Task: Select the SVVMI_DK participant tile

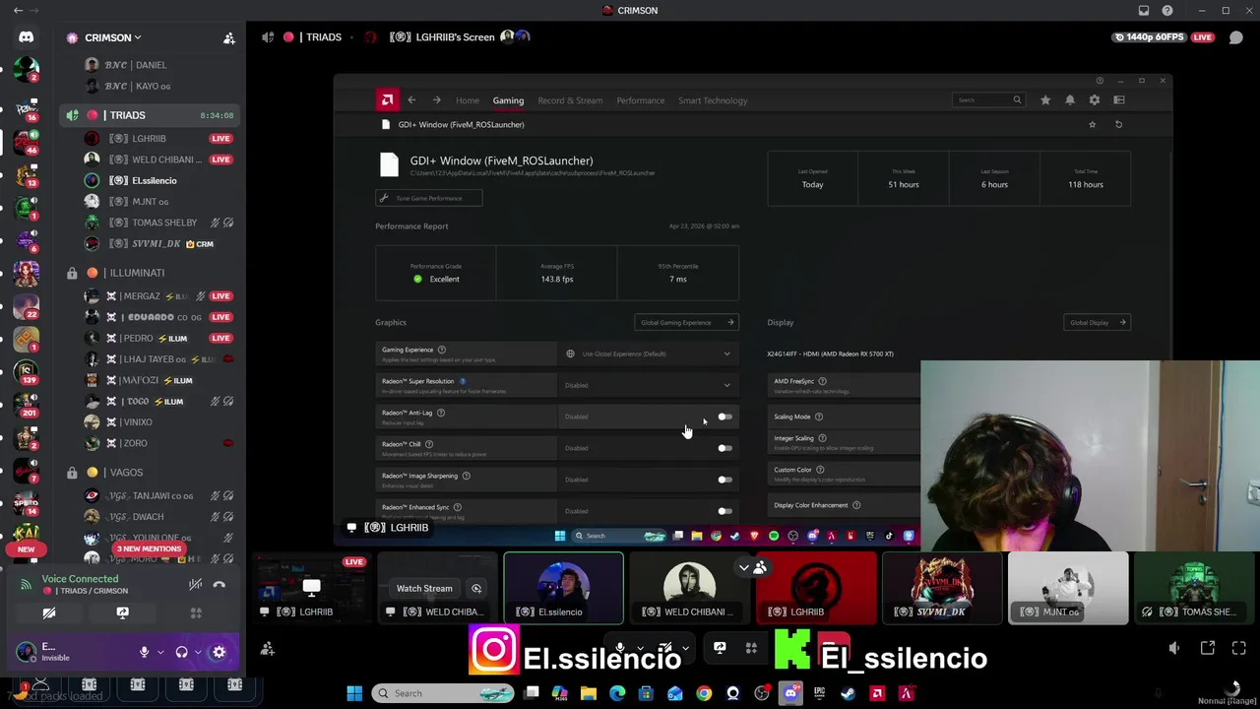Action: point(943,588)
